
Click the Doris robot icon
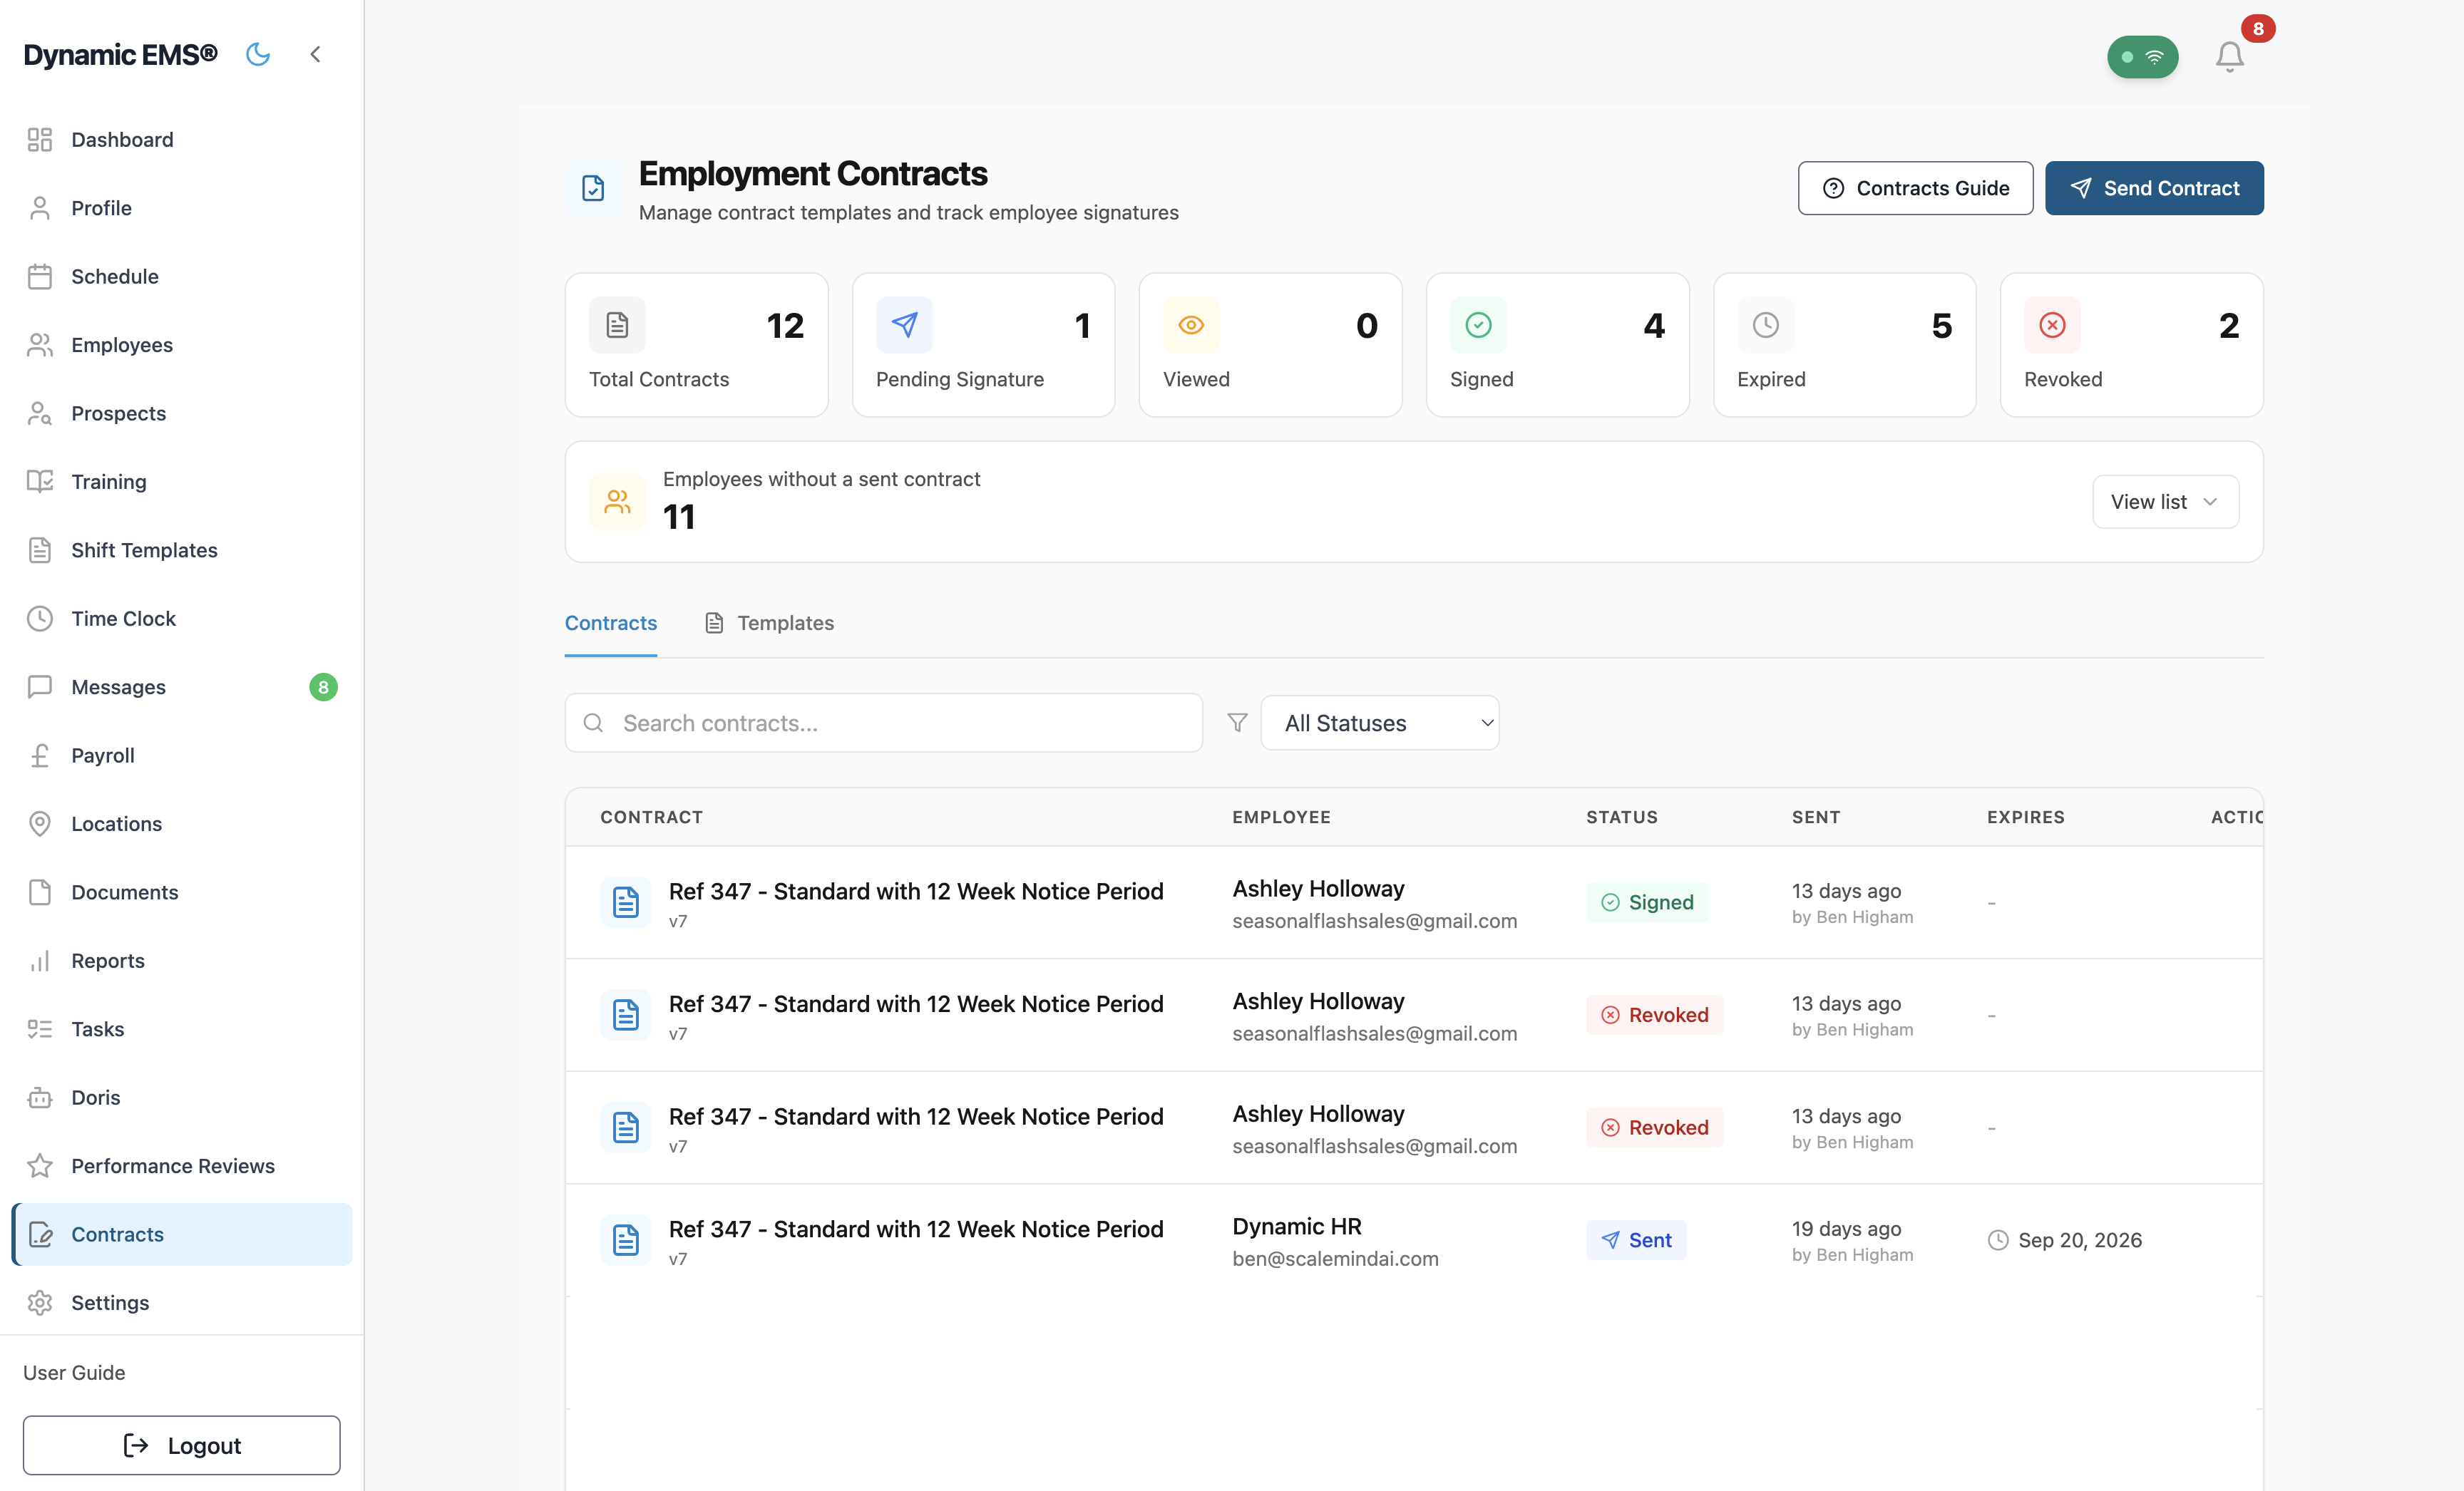click(40, 1098)
